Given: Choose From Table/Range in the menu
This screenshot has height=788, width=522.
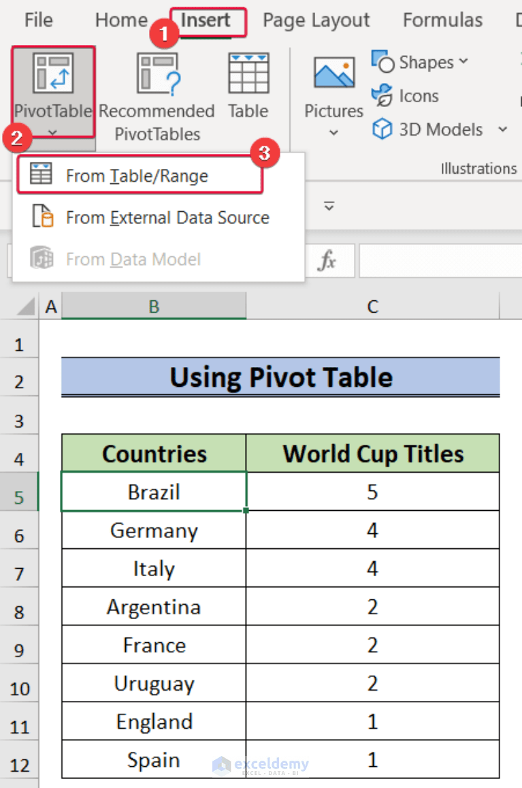Looking at the screenshot, I should (x=136, y=176).
